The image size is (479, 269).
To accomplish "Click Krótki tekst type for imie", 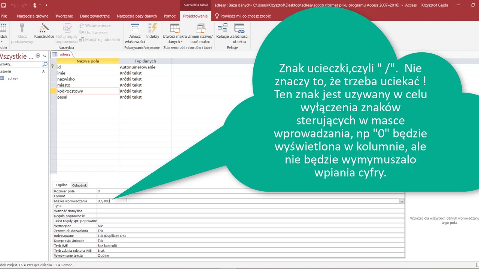I will click(145, 73).
